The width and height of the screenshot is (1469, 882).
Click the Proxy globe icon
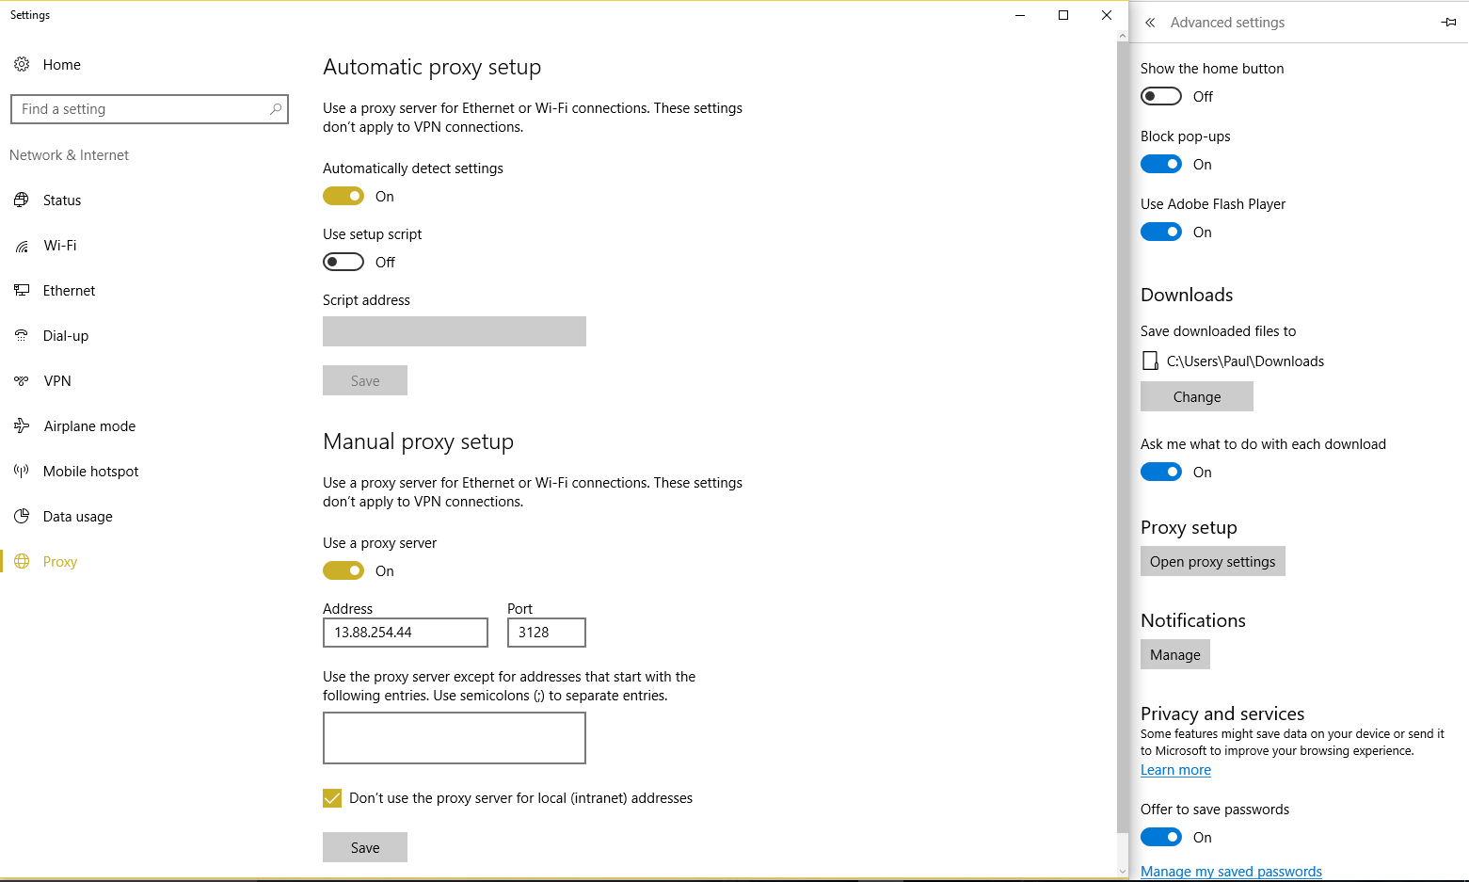pyautogui.click(x=22, y=561)
